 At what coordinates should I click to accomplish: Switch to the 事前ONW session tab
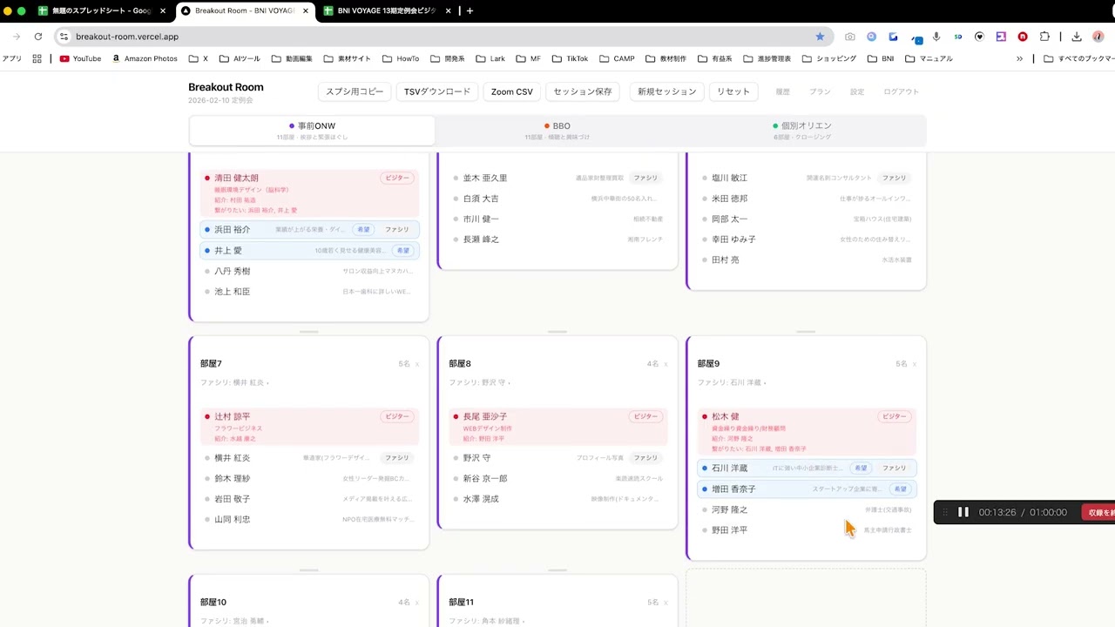[312, 131]
